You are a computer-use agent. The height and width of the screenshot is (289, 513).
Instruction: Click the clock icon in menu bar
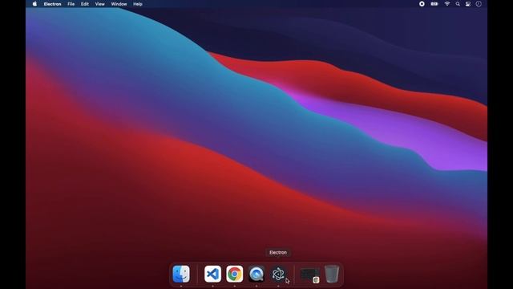(x=479, y=4)
